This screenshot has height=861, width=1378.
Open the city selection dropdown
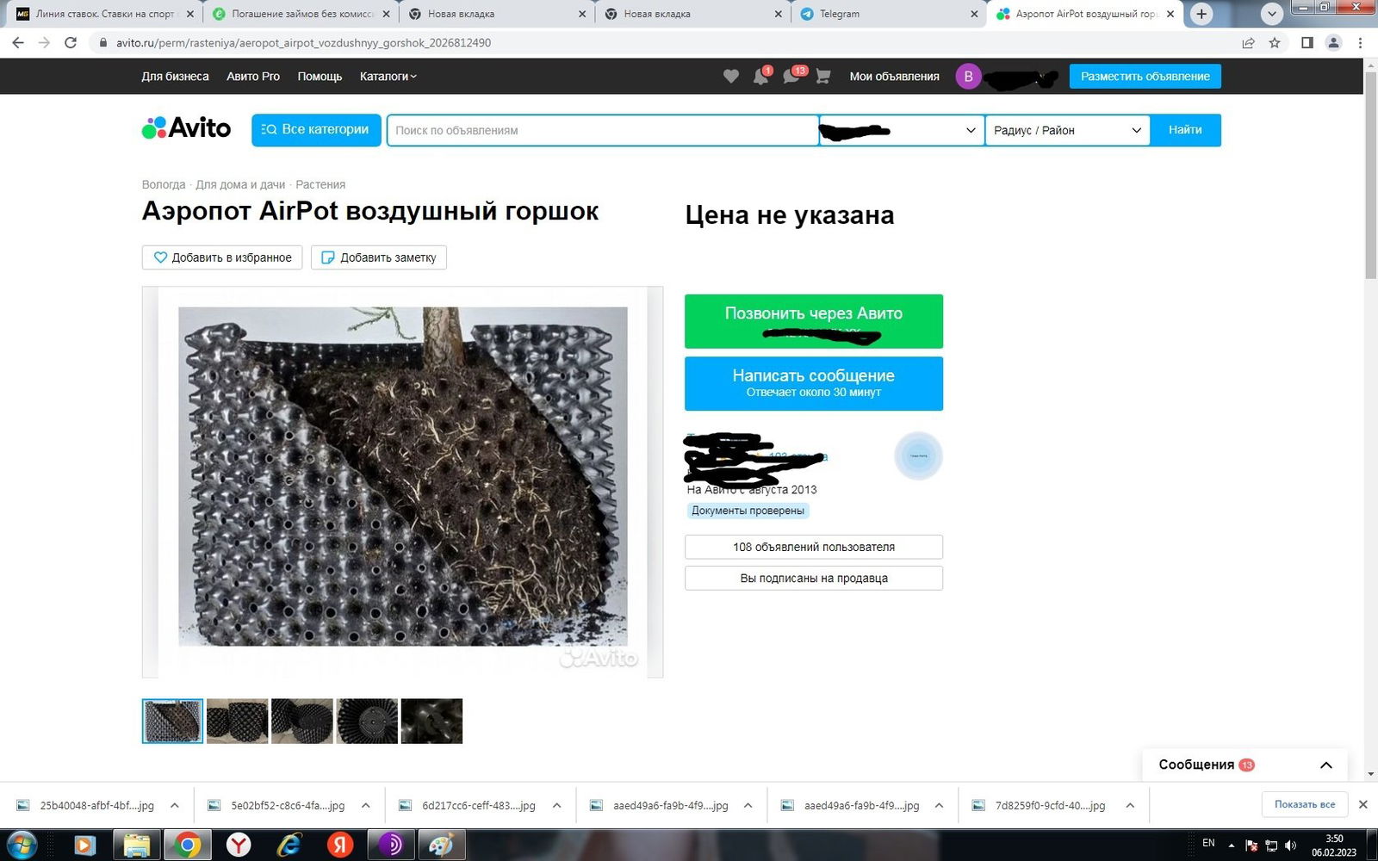click(x=901, y=130)
